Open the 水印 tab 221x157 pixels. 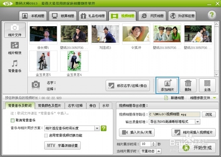coord(106,106)
